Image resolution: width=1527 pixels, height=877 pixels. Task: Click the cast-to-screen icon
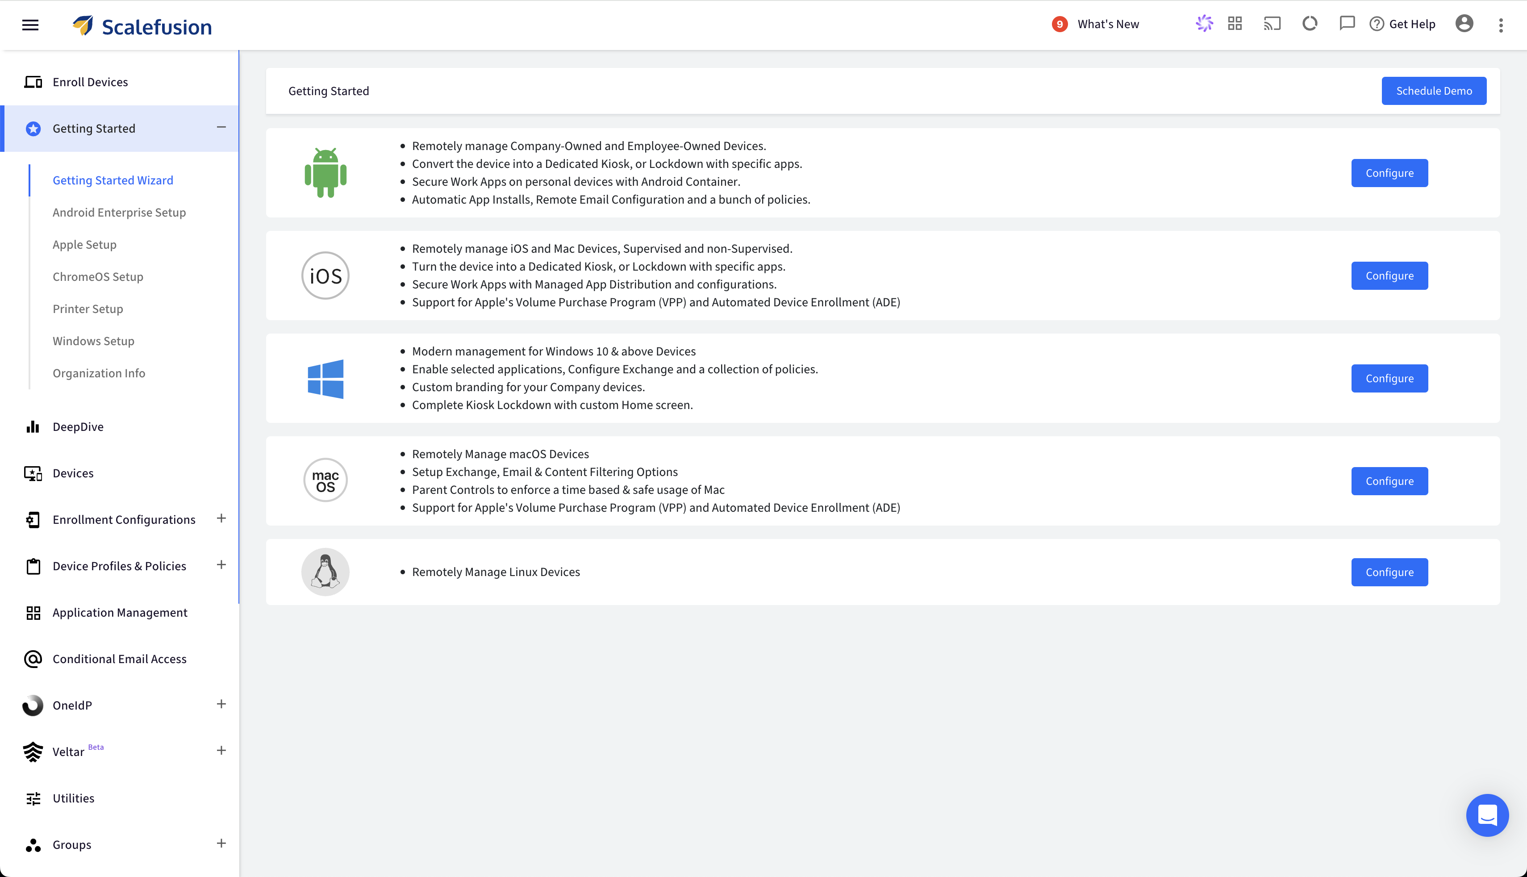coord(1272,24)
